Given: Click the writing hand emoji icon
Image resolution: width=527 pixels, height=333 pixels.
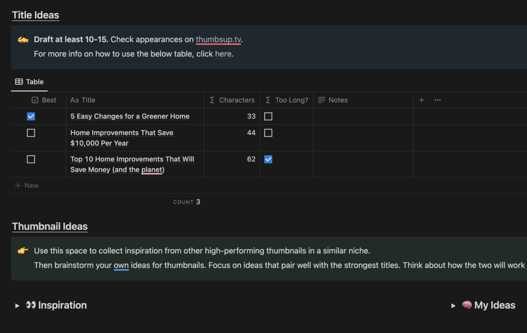Looking at the screenshot, I should tap(23, 40).
